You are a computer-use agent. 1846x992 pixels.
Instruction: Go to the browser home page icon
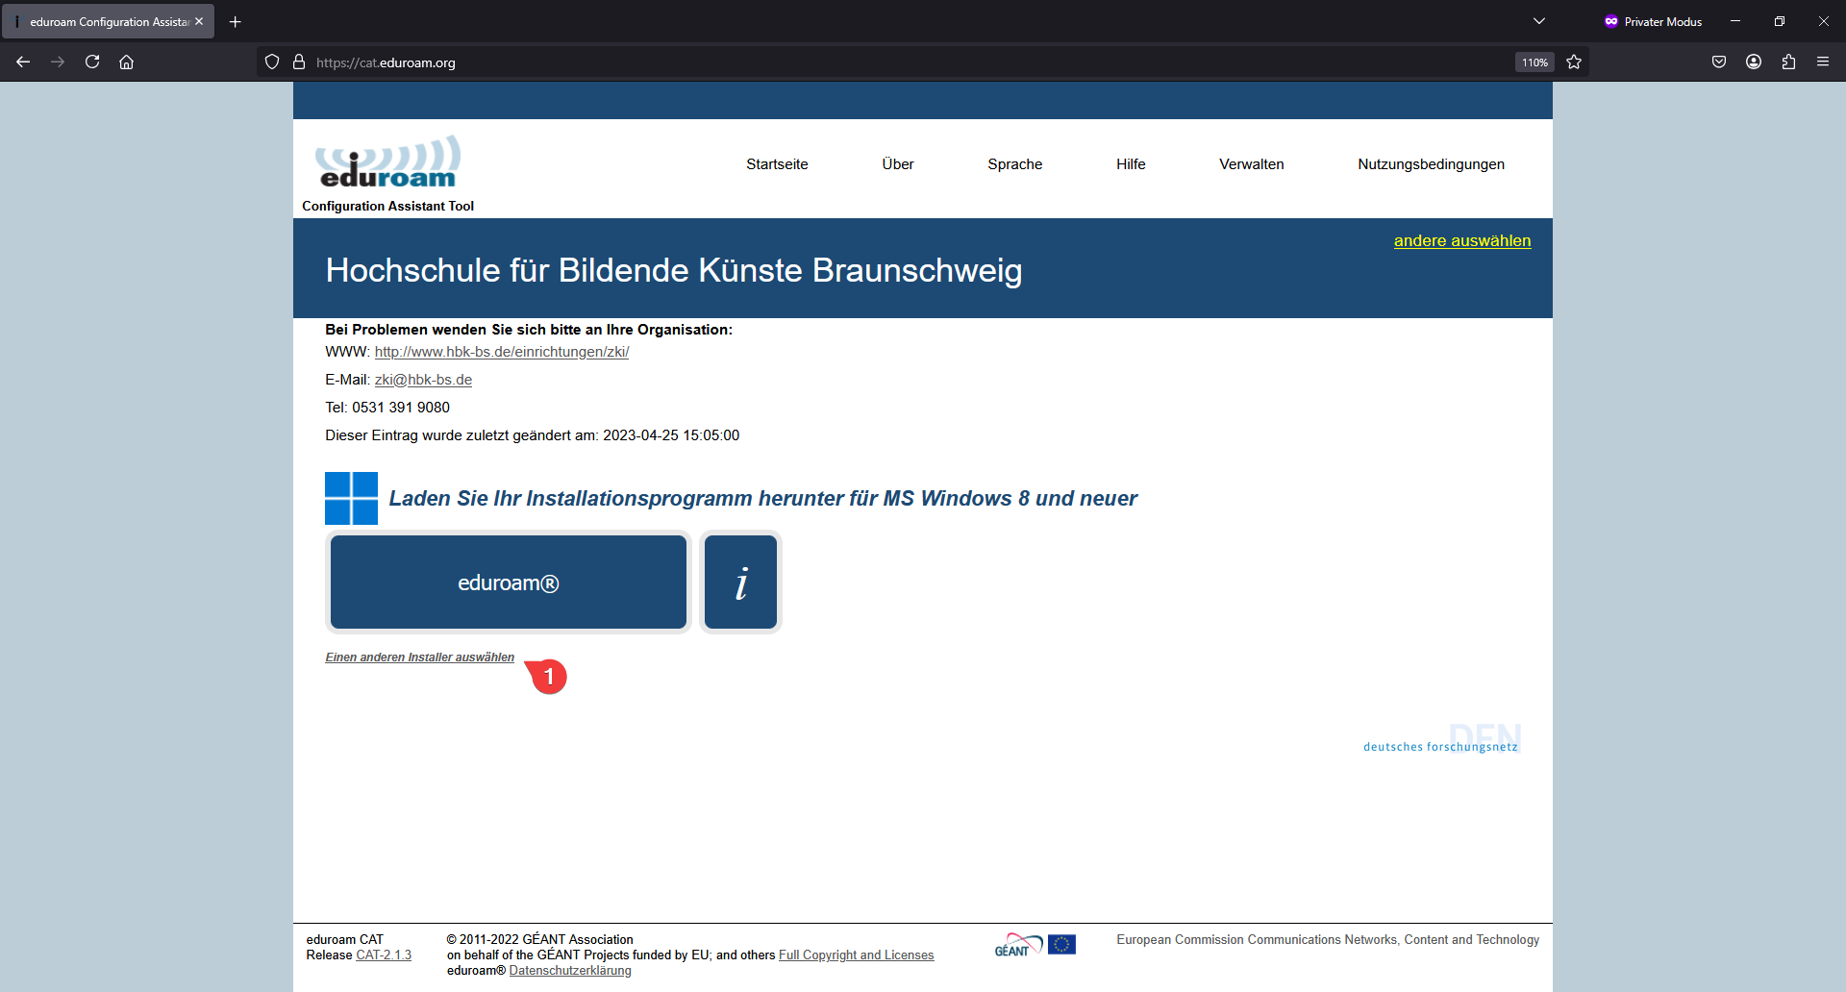tap(126, 62)
